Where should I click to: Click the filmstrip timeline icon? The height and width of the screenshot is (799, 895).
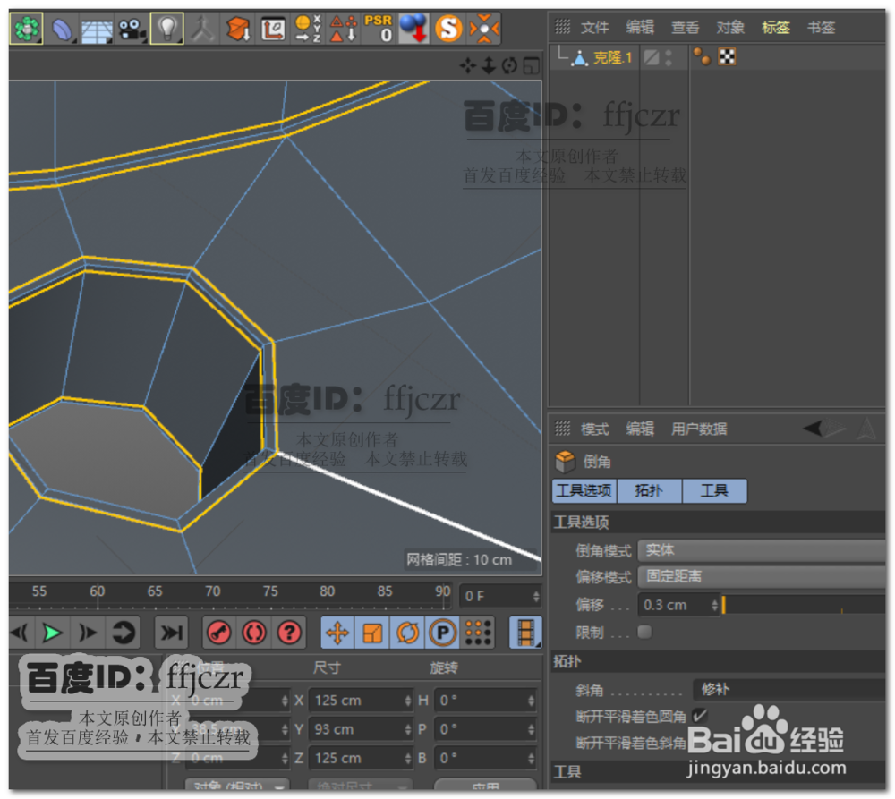pyautogui.click(x=525, y=633)
